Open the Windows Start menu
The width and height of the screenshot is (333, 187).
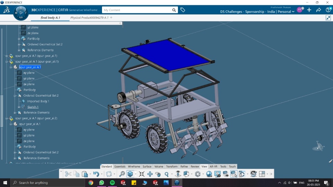pyautogui.click(x=5, y=182)
